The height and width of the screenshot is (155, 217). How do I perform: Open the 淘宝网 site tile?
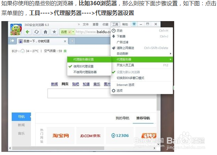[x=60, y=136]
